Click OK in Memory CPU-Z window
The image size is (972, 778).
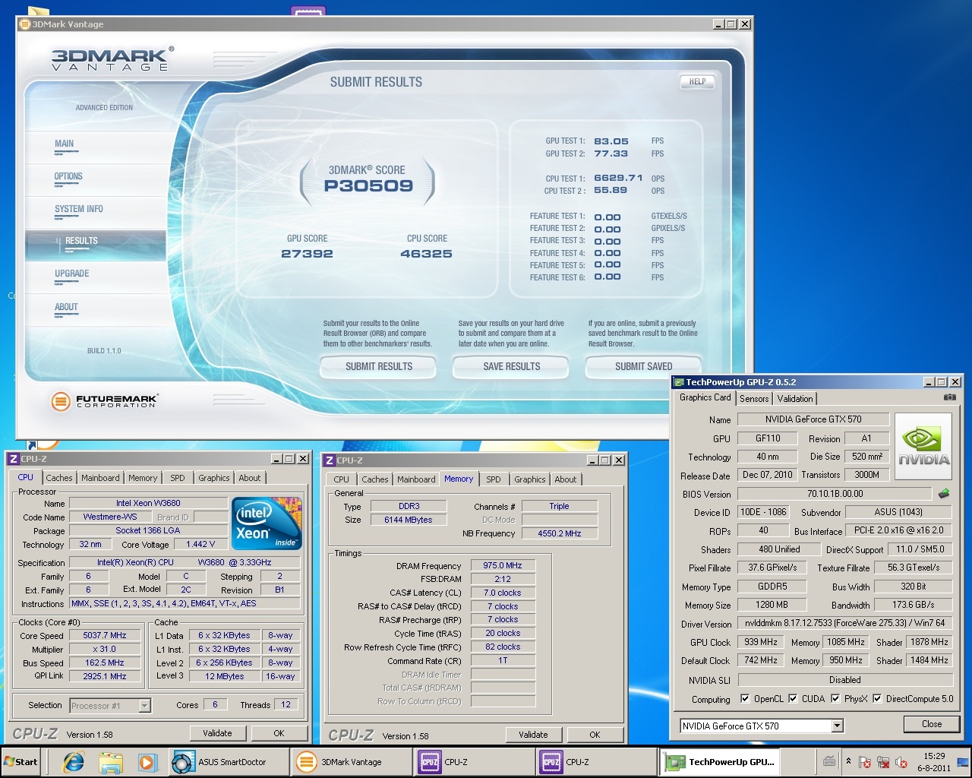tap(595, 735)
